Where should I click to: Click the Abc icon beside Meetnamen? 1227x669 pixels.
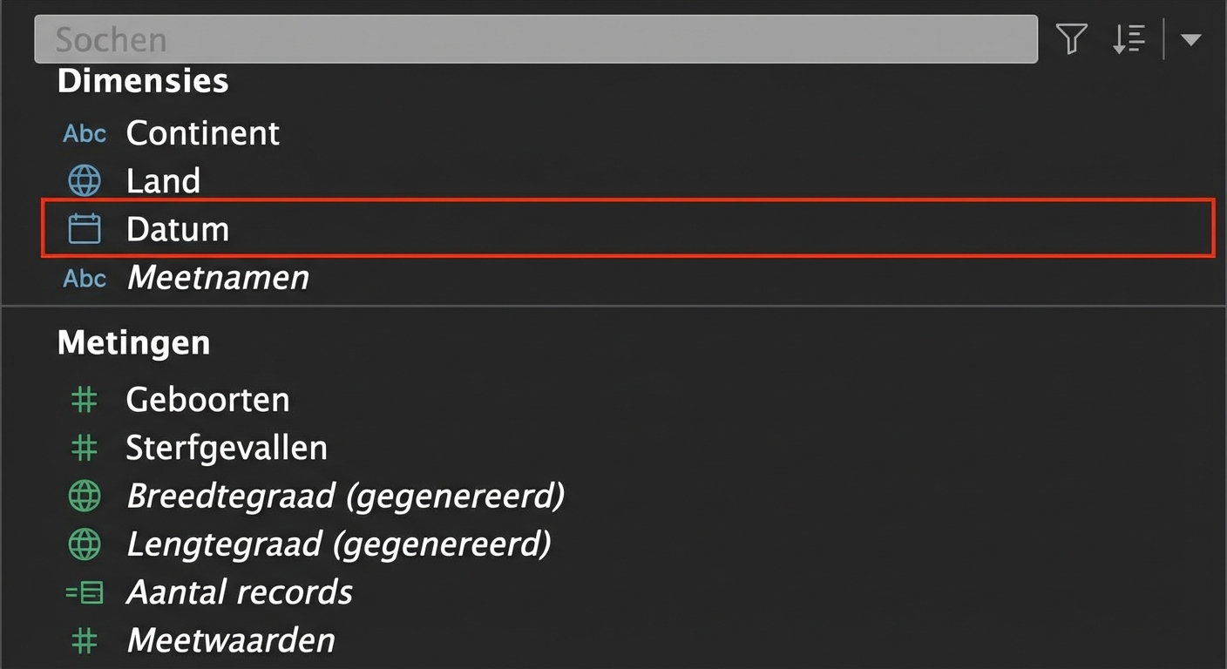click(85, 279)
